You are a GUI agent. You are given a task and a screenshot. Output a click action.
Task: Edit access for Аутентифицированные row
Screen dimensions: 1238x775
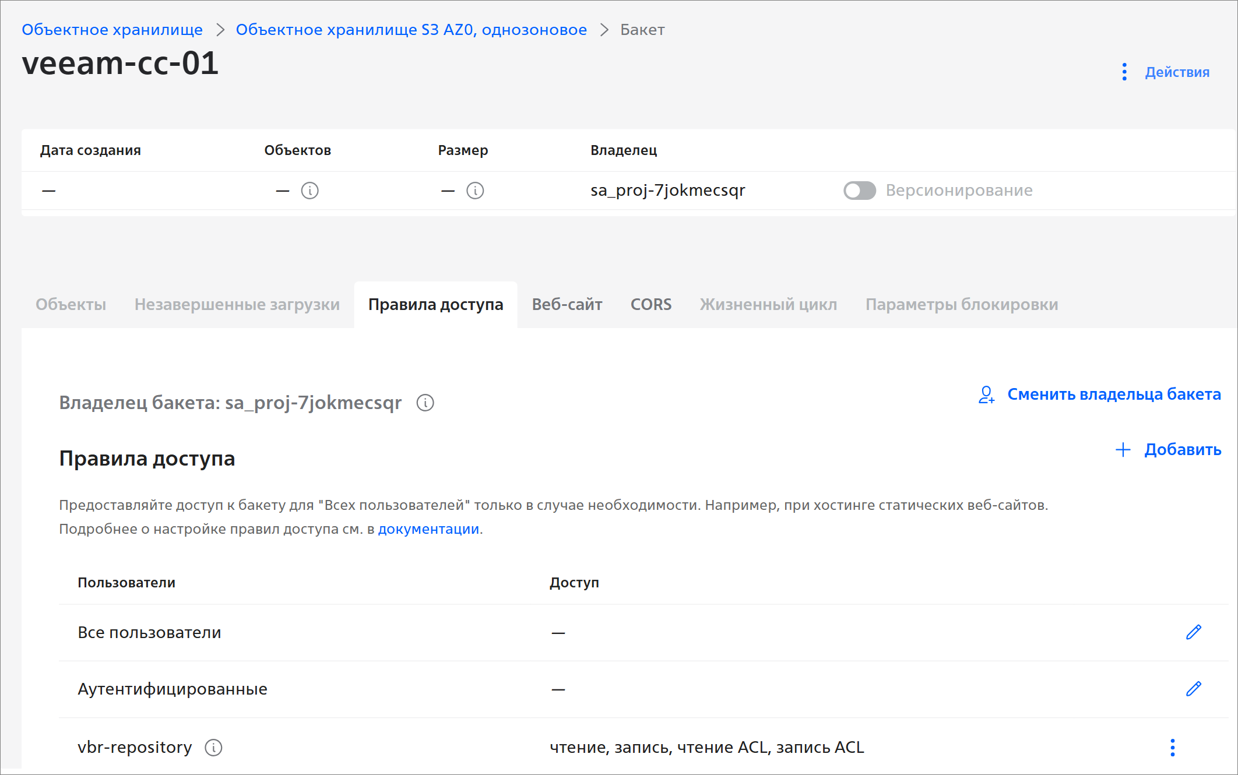[x=1193, y=689]
